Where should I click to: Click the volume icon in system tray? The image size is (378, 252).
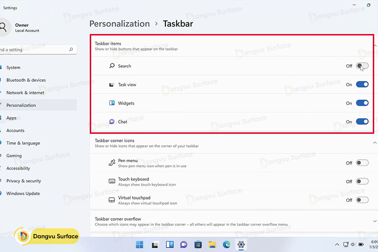353,244
